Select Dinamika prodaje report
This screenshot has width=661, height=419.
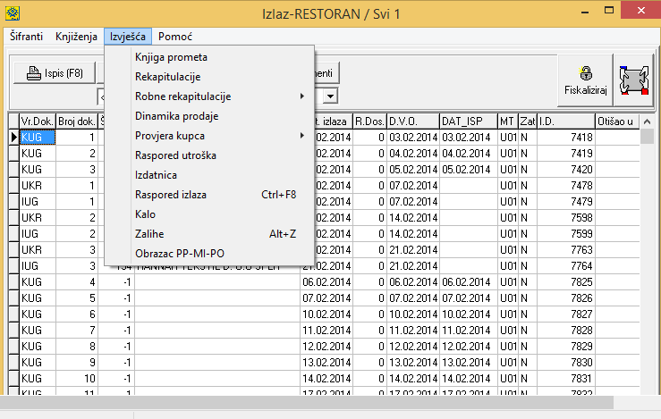click(x=176, y=115)
